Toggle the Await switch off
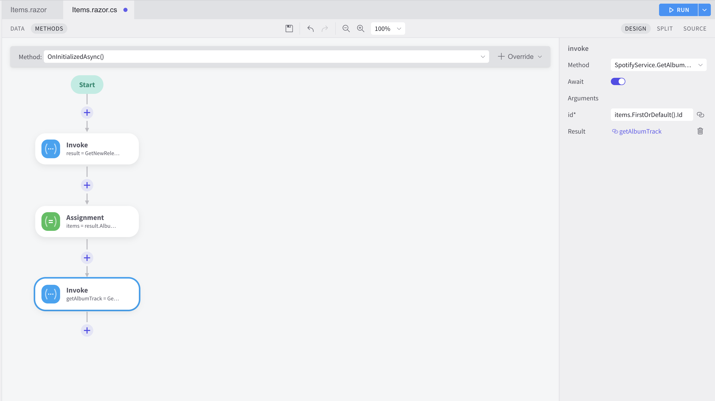Viewport: 715px width, 401px height. (x=618, y=81)
